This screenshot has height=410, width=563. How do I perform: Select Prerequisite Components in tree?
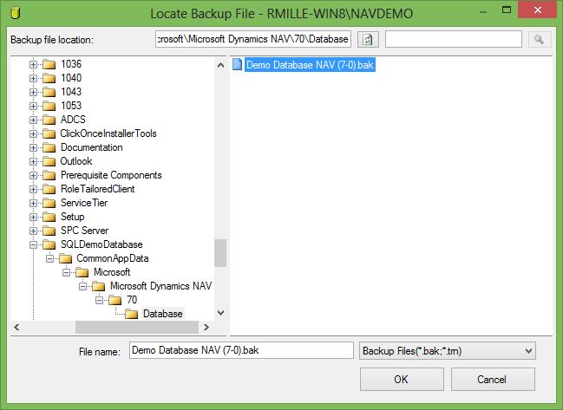pyautogui.click(x=111, y=175)
